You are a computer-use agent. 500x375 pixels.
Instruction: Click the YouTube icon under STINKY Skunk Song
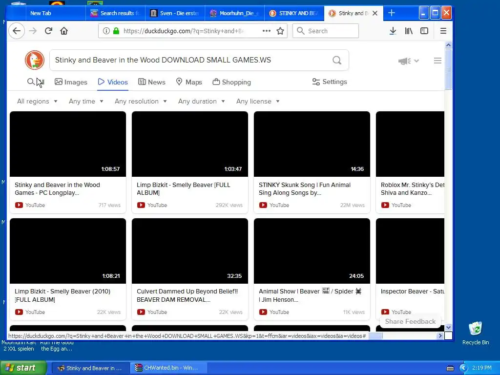point(263,205)
